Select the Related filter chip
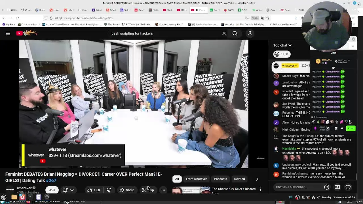Screen dimensions: 363x204 pos(239,179)
